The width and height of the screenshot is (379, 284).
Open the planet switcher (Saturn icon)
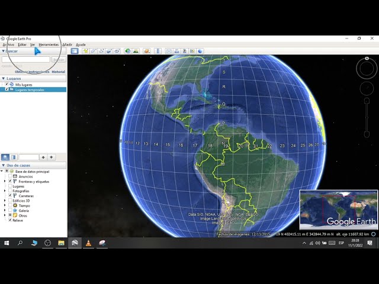[147, 51]
